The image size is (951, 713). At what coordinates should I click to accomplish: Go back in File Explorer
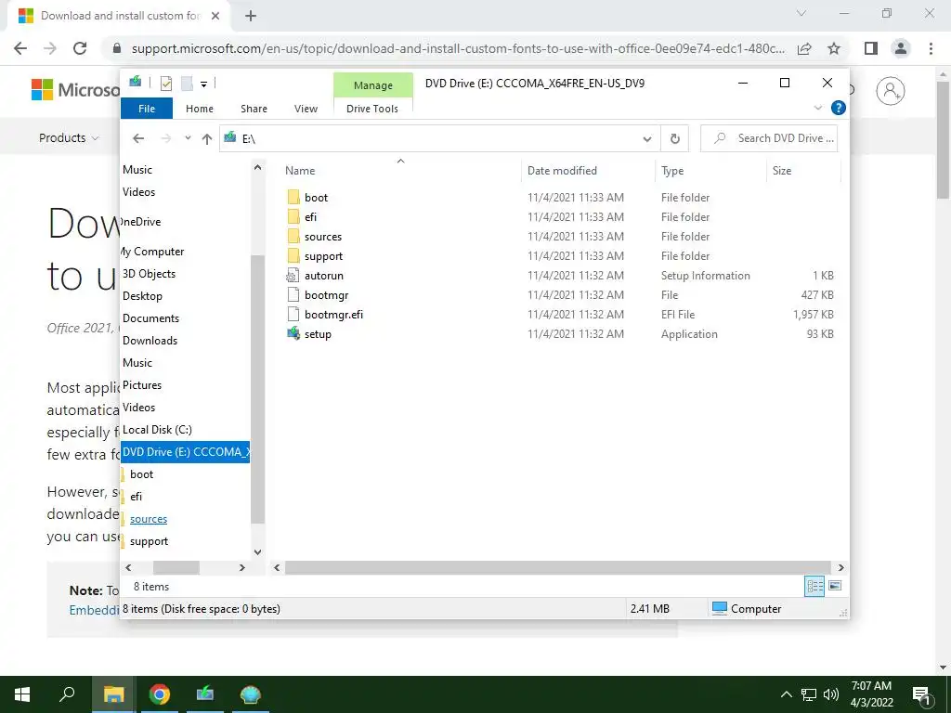(138, 139)
